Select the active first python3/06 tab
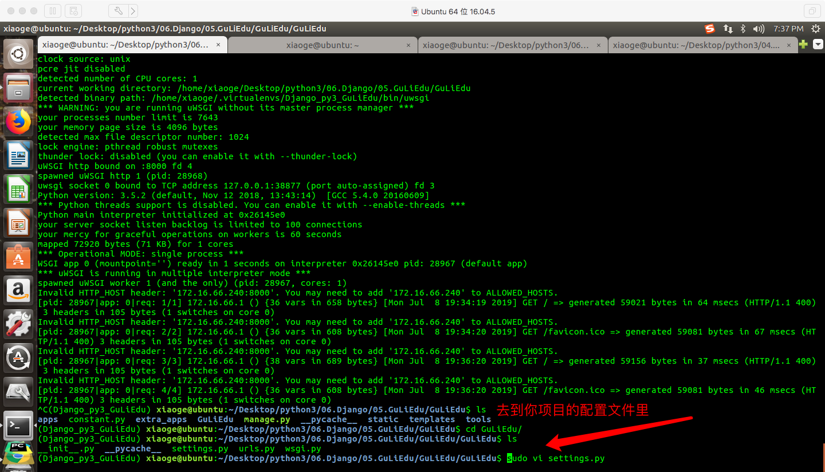 click(x=132, y=45)
